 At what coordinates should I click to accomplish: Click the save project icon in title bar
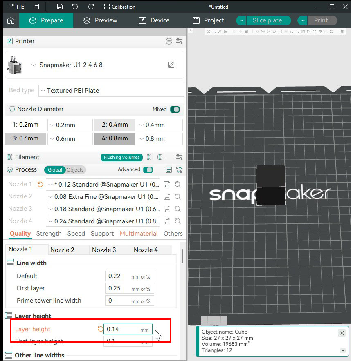pos(60,7)
